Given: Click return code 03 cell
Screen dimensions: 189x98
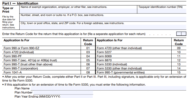Looking at the screenshot, I should point(88,52).
